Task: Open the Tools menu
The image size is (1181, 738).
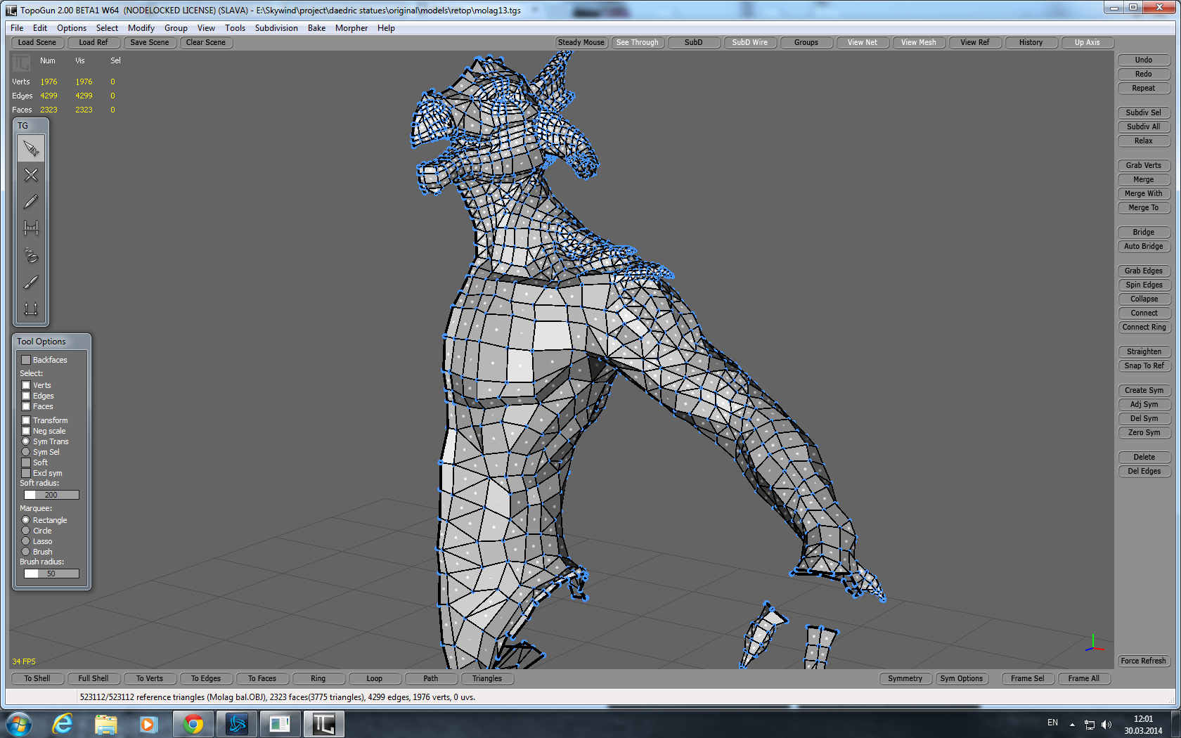Action: (235, 28)
